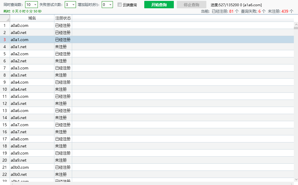298x185 pixels.
Task: Click the grey 停止查询 button
Action: coord(191,4)
